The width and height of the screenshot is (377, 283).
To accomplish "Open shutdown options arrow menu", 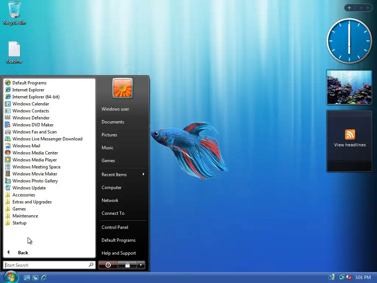I will [x=141, y=265].
